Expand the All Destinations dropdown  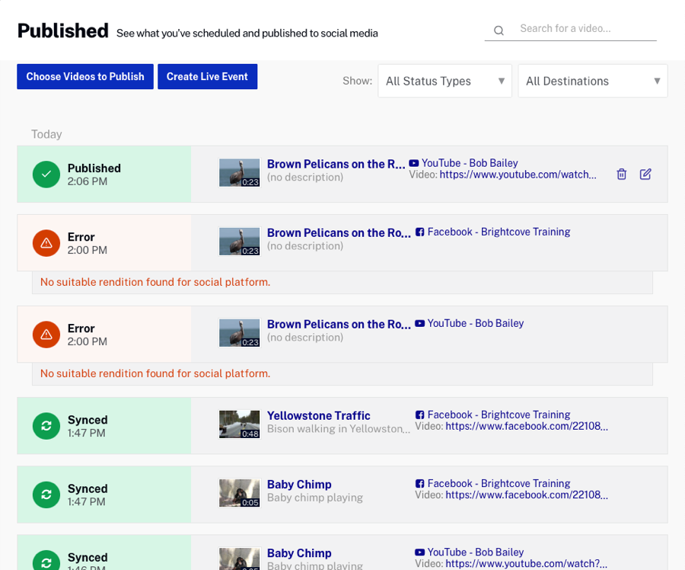[x=592, y=81]
